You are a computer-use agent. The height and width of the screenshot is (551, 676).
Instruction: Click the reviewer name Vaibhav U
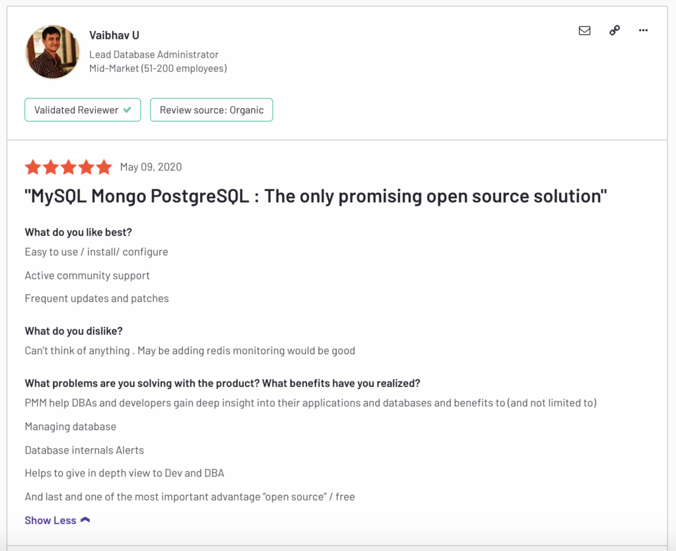[x=114, y=35]
